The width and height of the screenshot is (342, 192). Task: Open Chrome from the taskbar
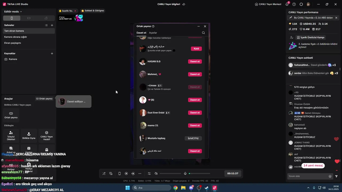(x=176, y=188)
